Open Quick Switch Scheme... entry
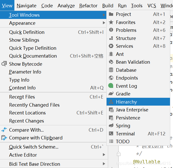The image size is (173, 168). [x=53, y=147]
